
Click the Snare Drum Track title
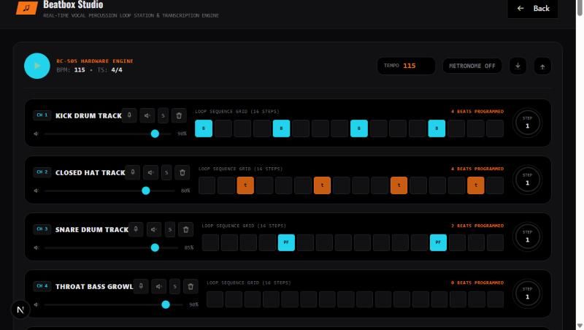92,230
